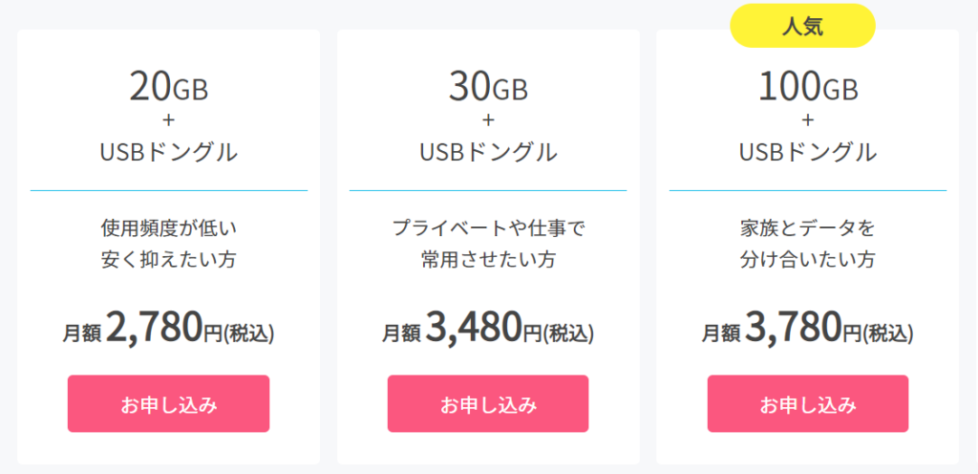This screenshot has width=978, height=474.
Task: Click the 常用させたい方 text line
Action: coord(488,259)
